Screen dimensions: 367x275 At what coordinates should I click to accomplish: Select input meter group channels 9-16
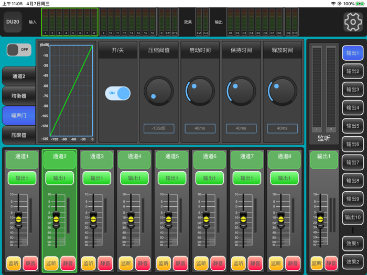tap(128, 22)
